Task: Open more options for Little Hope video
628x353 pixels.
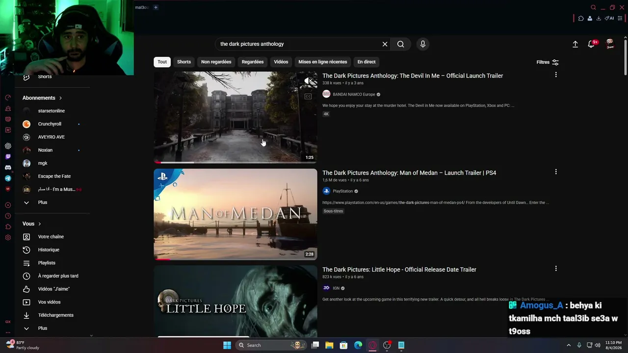Action: (x=556, y=269)
